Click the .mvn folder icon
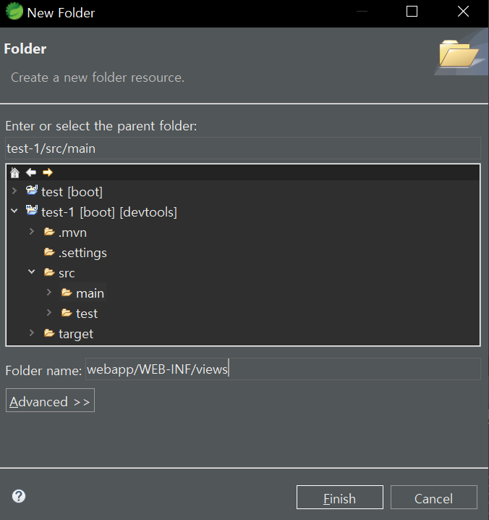Image resolution: width=489 pixels, height=520 pixels. pos(49,232)
